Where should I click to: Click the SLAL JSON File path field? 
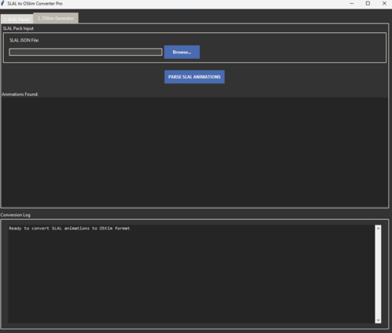pyautogui.click(x=85, y=52)
